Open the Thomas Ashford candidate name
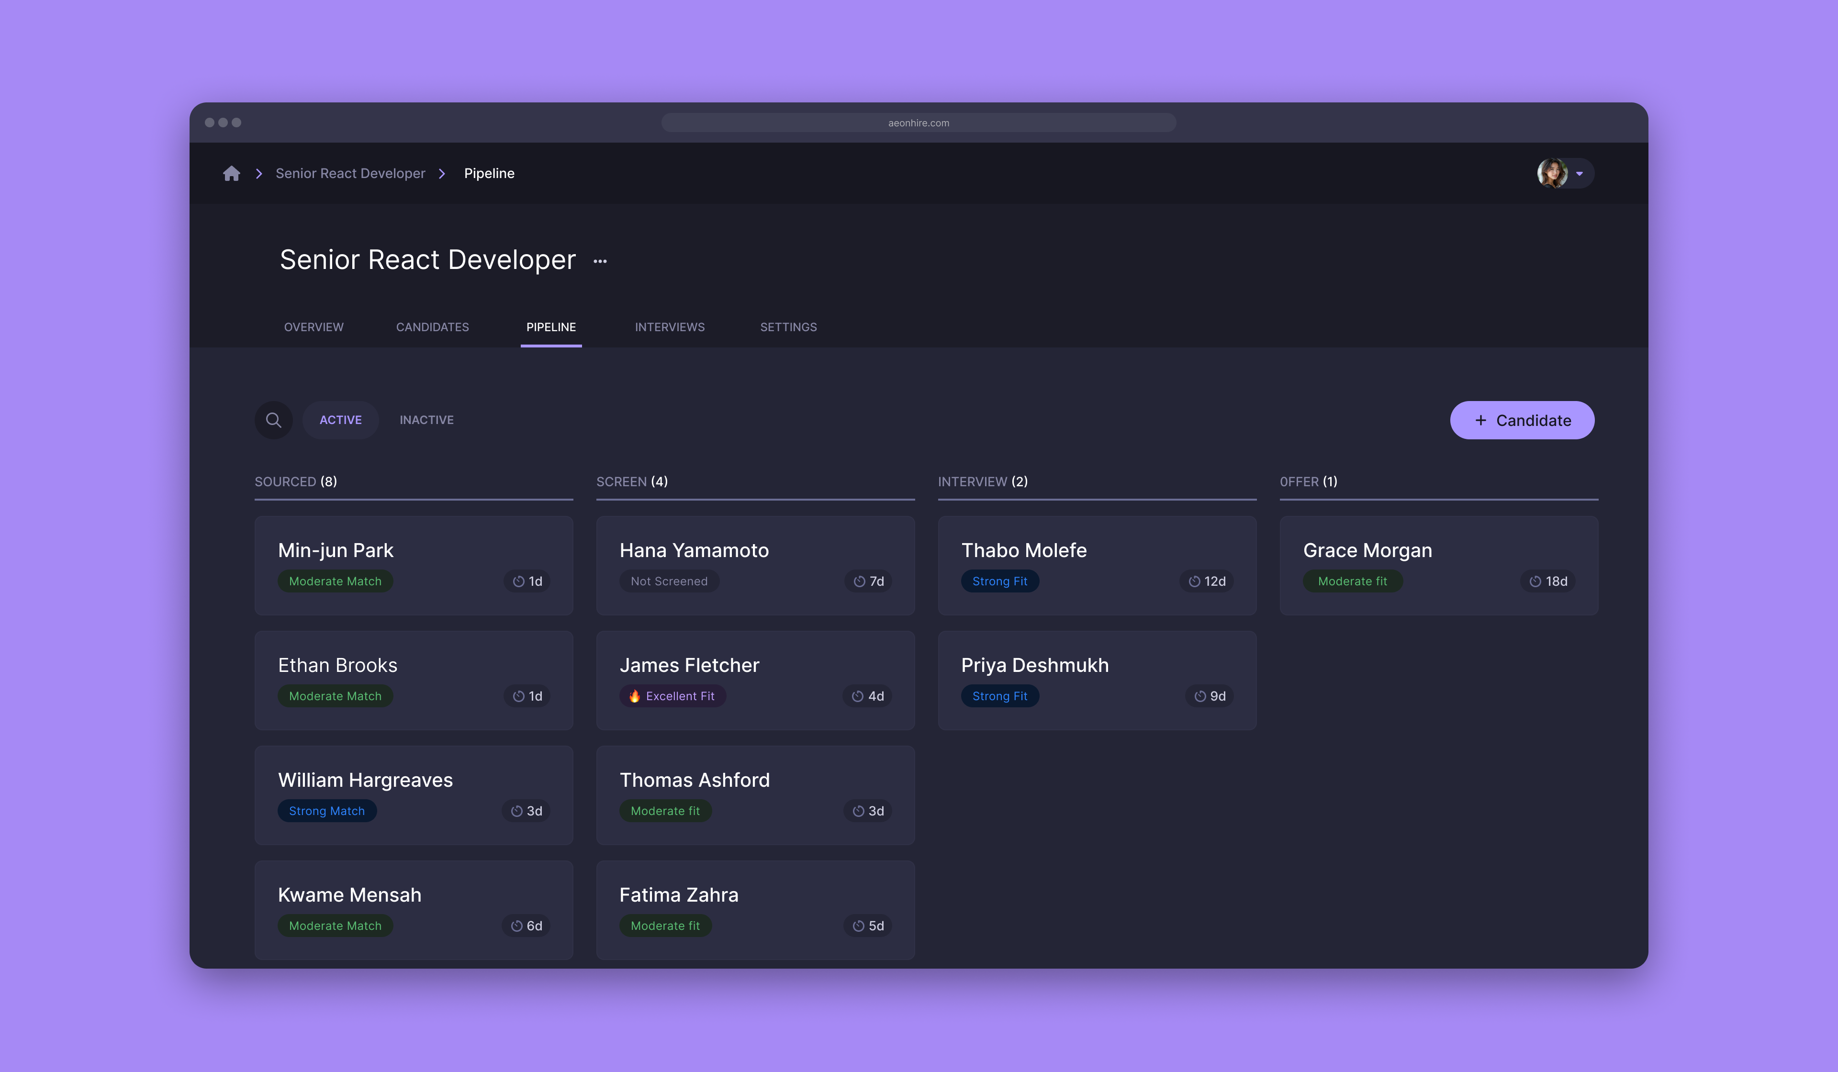Image resolution: width=1838 pixels, height=1072 pixels. tap(695, 780)
